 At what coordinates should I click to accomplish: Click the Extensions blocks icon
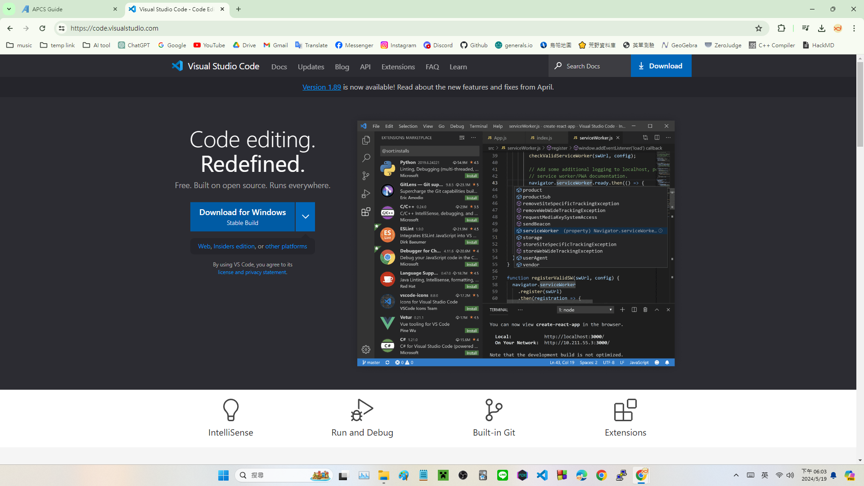pos(625,409)
